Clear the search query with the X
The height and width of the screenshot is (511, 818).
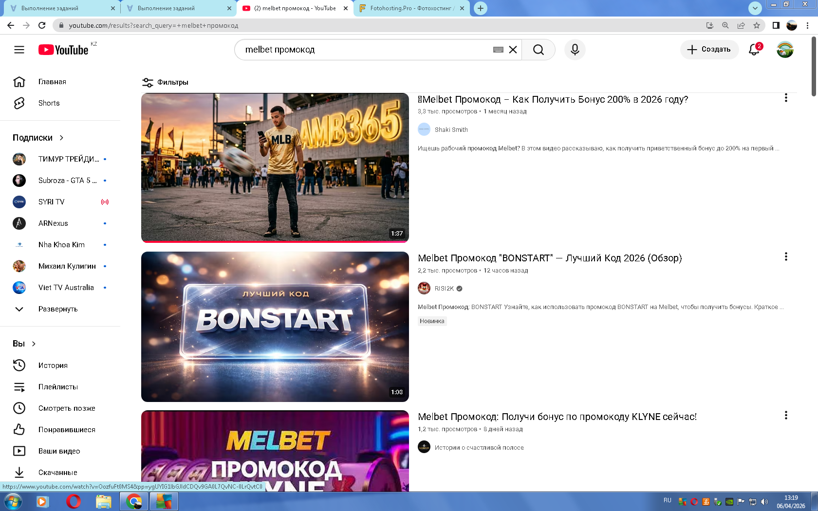tap(513, 50)
